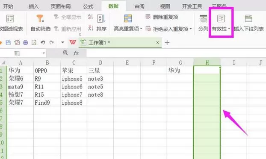The width and height of the screenshot is (266, 159).
Task: Sort ascending with the A-Z icon
Action: pyautogui.click(x=90, y=17)
